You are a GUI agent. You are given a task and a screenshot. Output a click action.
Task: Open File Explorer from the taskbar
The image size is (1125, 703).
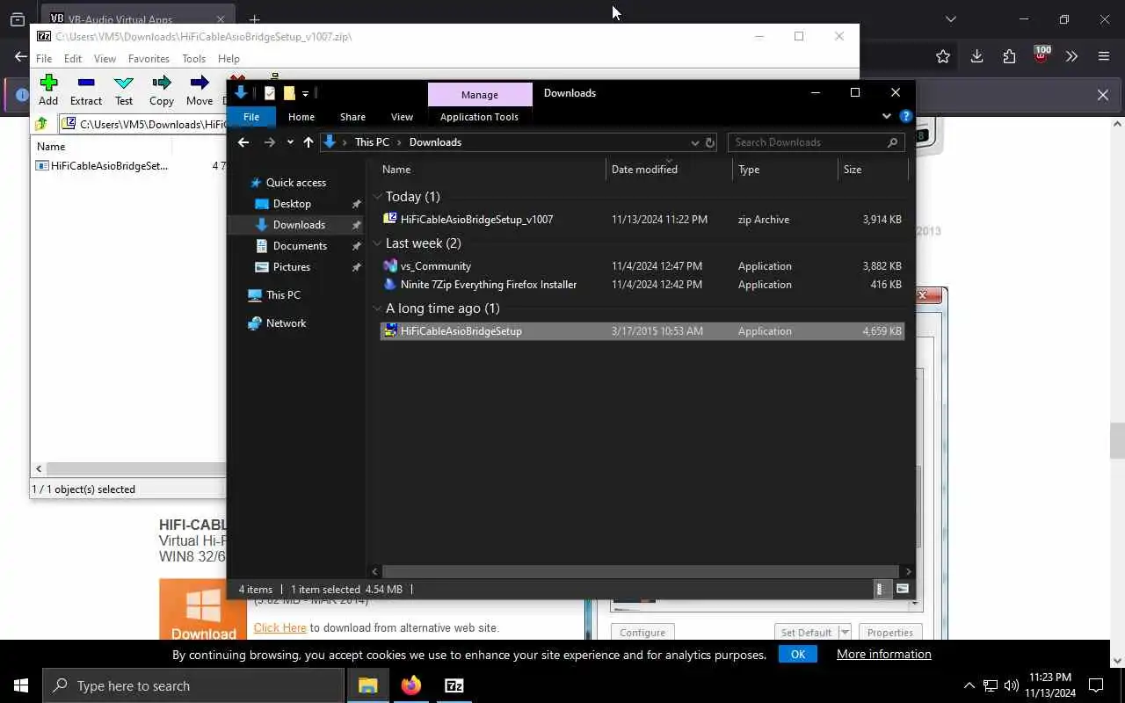(368, 685)
